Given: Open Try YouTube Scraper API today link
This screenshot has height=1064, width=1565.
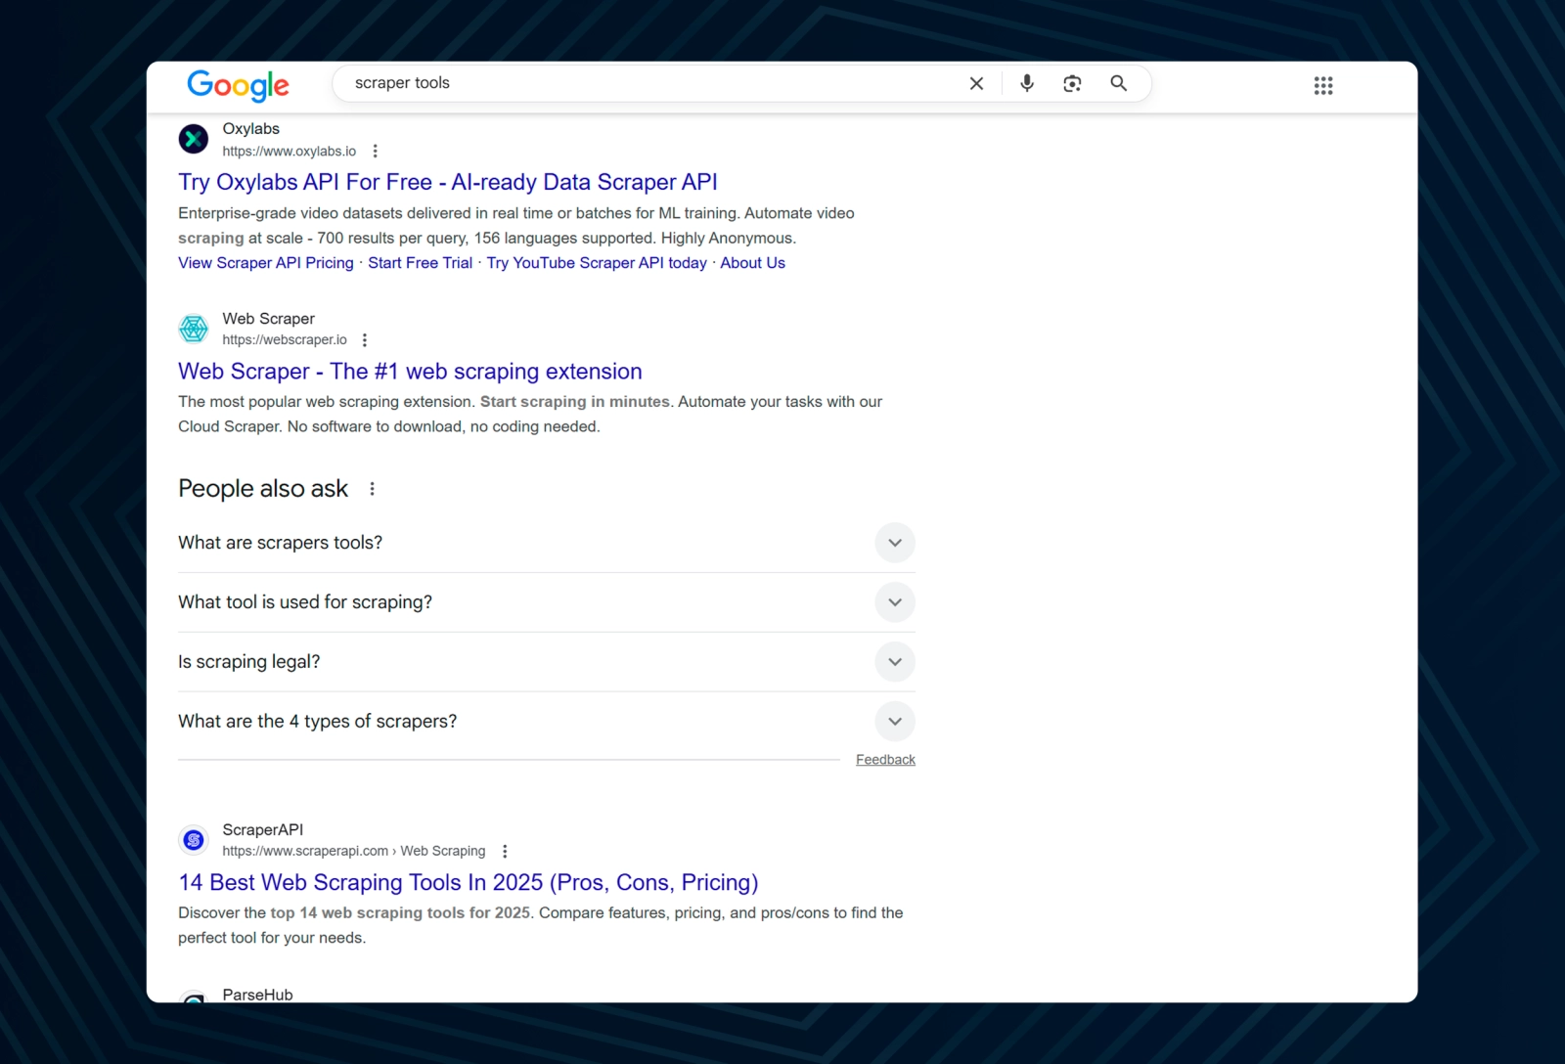Looking at the screenshot, I should [597, 263].
